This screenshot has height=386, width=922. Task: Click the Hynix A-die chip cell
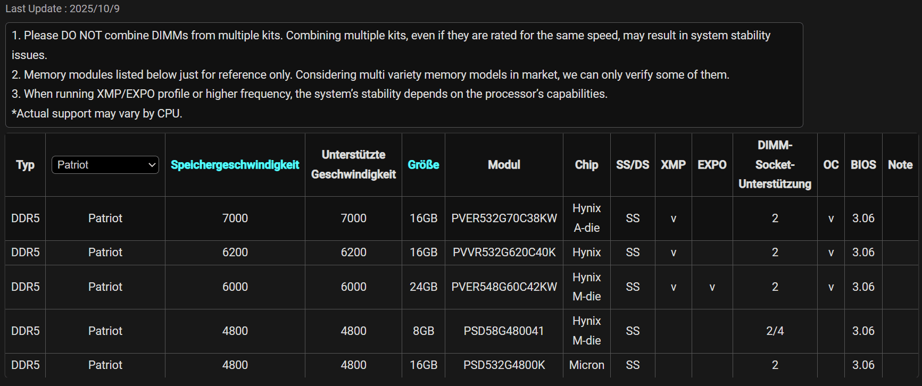[x=586, y=219]
